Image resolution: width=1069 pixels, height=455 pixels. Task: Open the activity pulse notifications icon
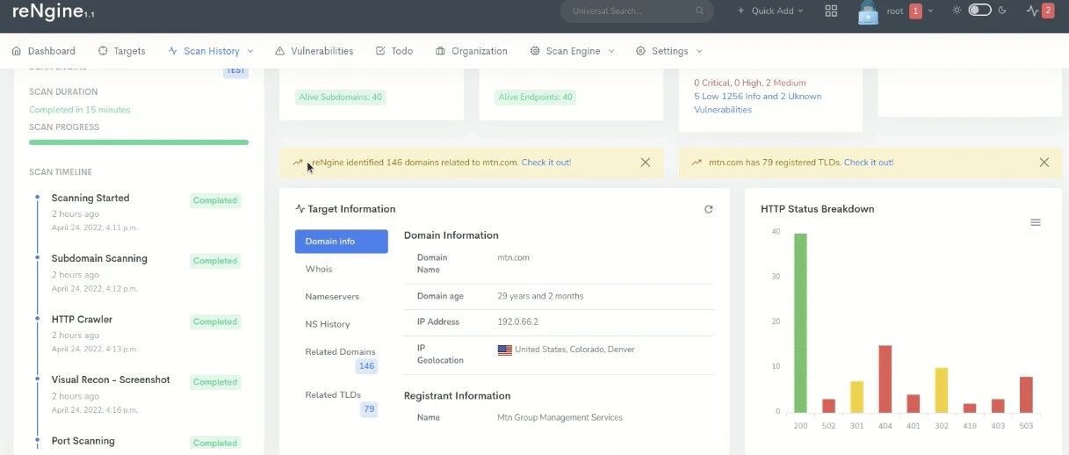click(x=1032, y=11)
